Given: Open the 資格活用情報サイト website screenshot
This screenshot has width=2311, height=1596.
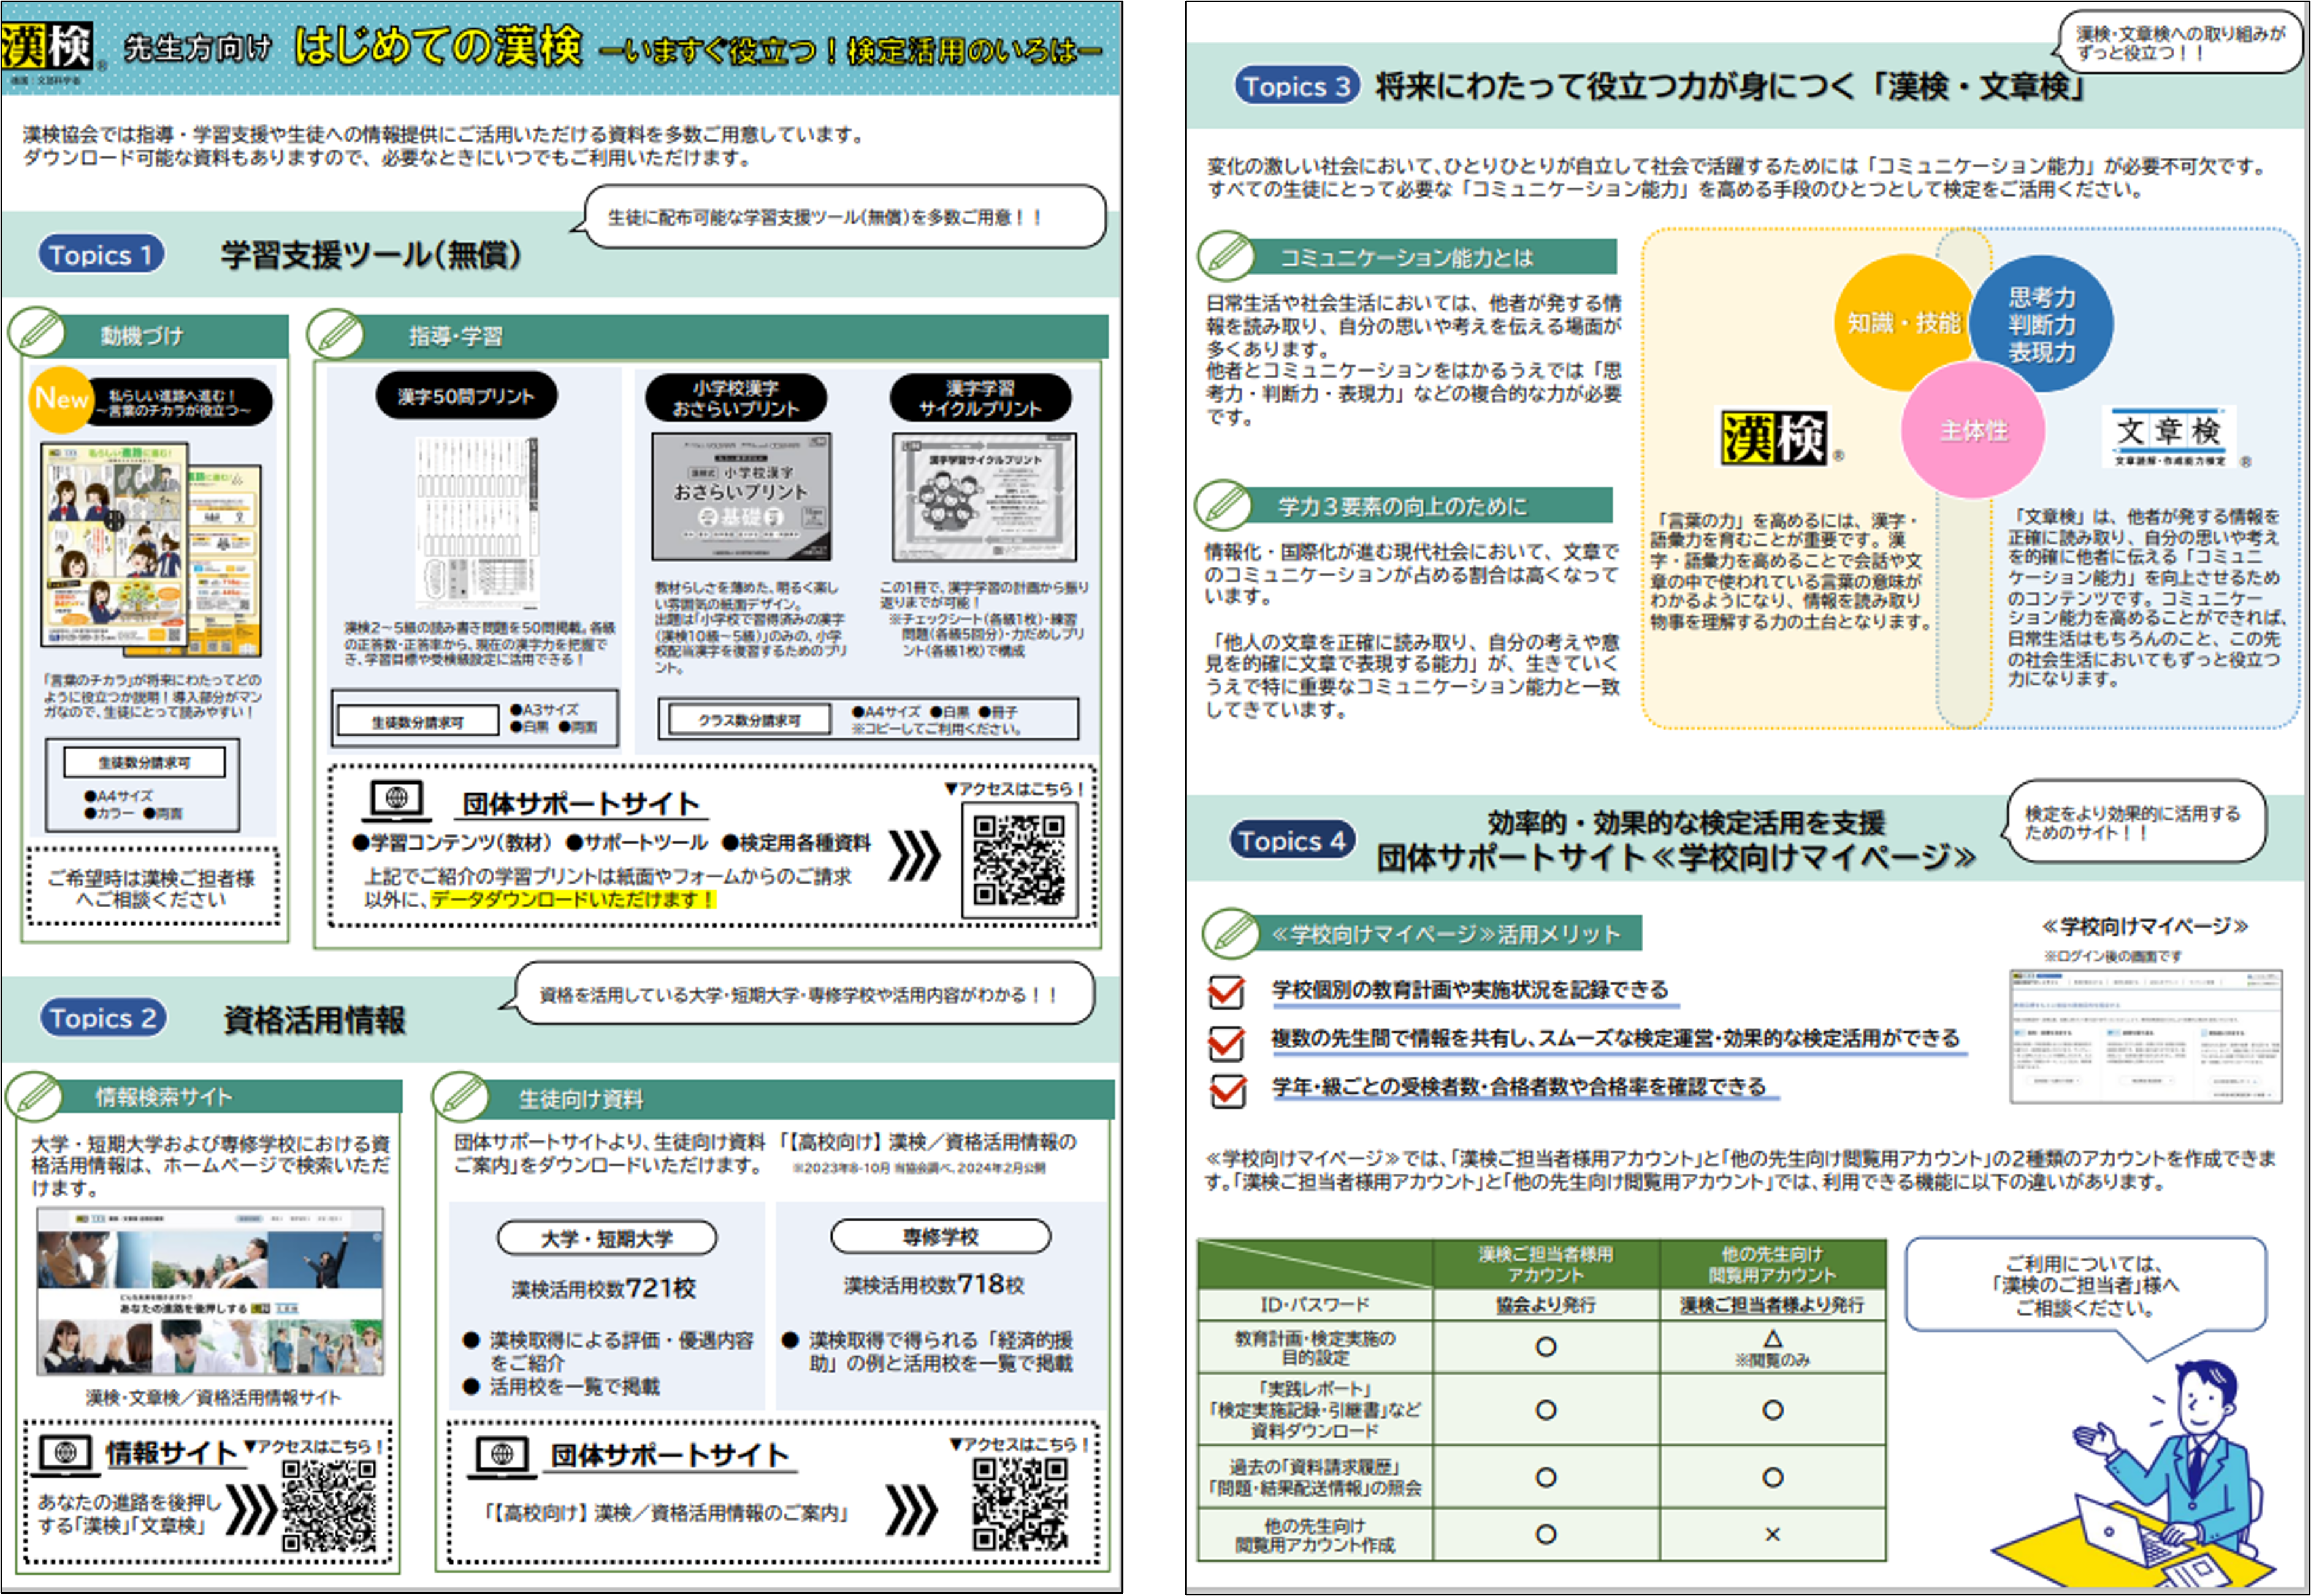Looking at the screenshot, I should pyautogui.click(x=210, y=1291).
